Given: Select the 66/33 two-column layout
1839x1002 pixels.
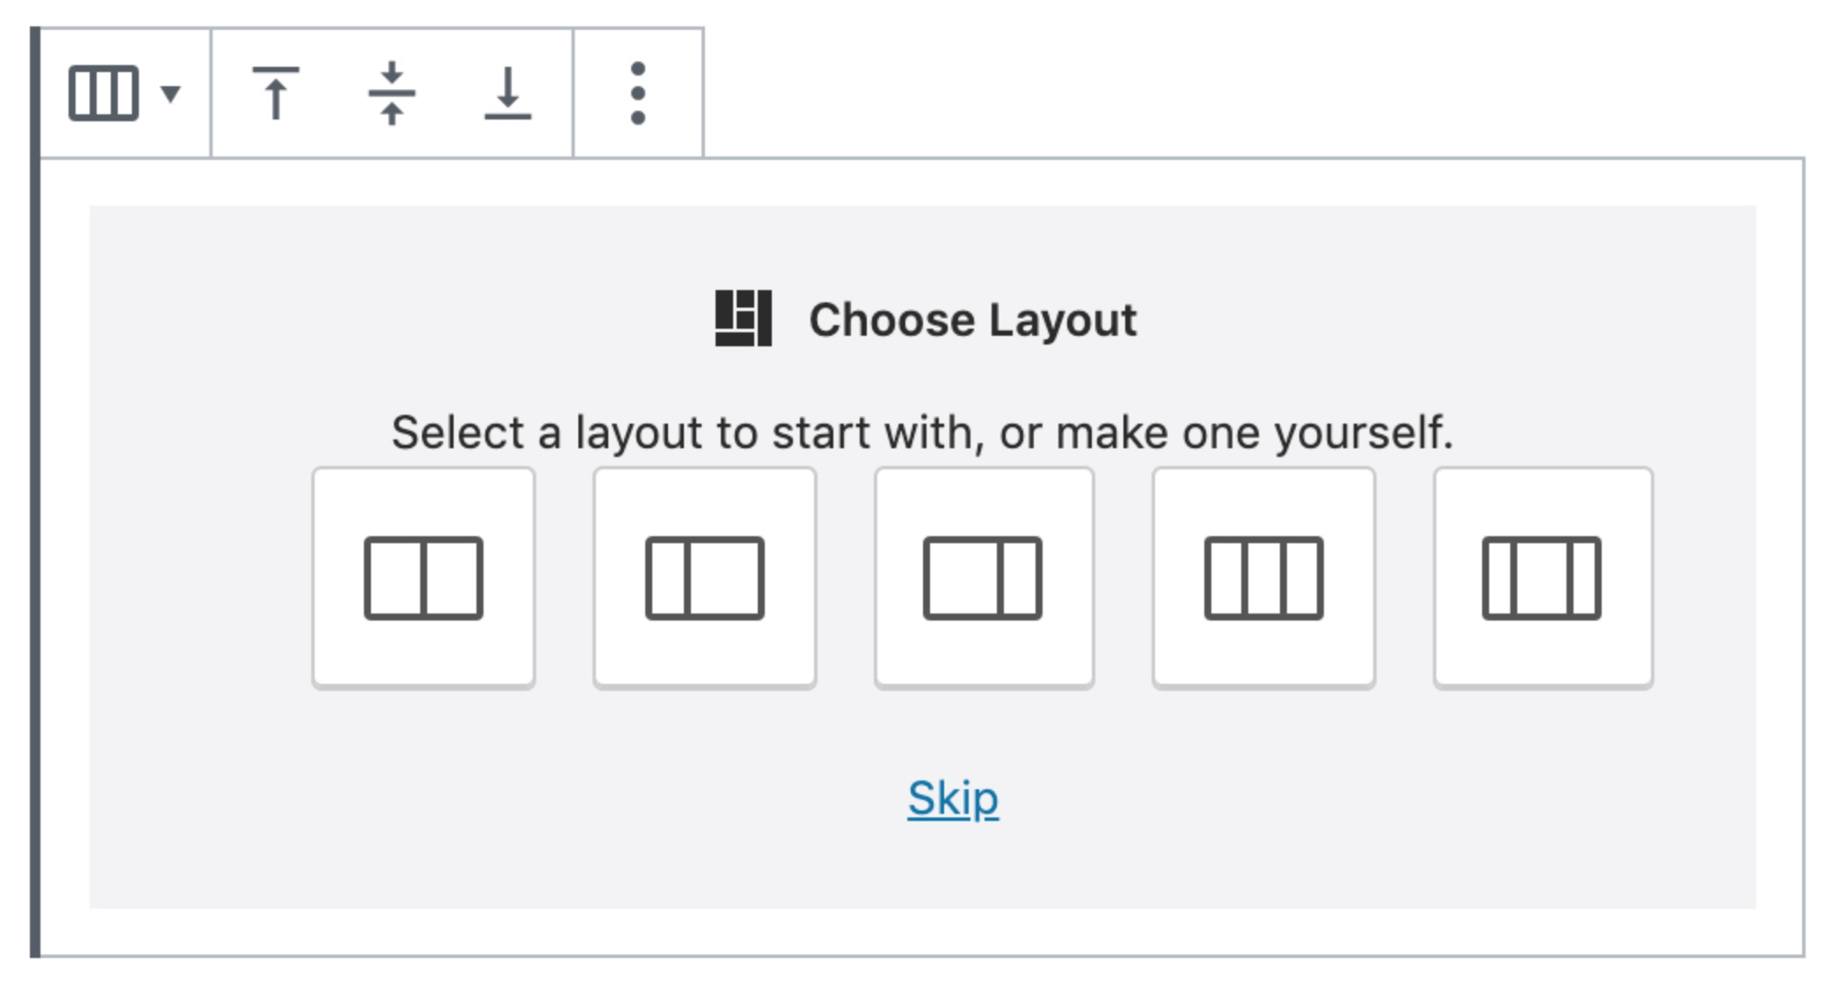Looking at the screenshot, I should (985, 576).
